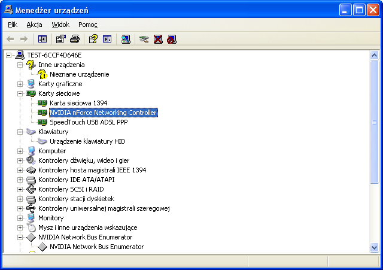
Task: Click the computer icon beside TEST-6CCF4D646E
Action: tap(20, 55)
